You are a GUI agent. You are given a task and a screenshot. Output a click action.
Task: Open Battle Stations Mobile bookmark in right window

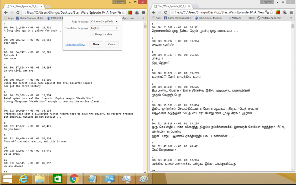coord(178,18)
